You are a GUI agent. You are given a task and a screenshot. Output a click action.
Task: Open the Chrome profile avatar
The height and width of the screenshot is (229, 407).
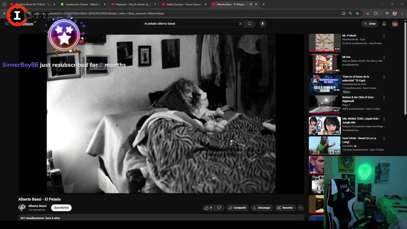pos(395,13)
